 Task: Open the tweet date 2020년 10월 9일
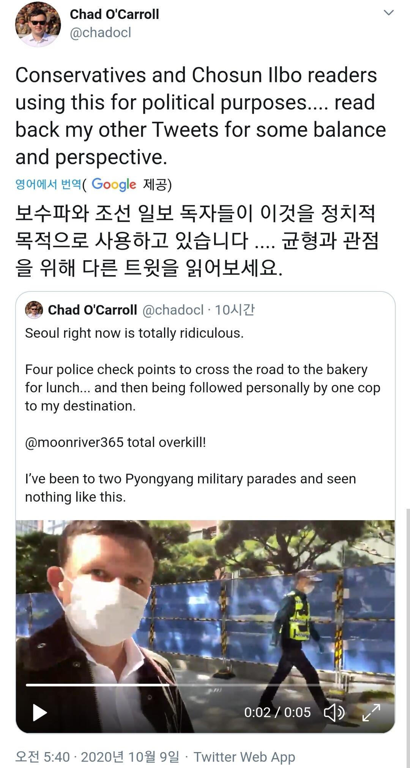[x=130, y=757]
